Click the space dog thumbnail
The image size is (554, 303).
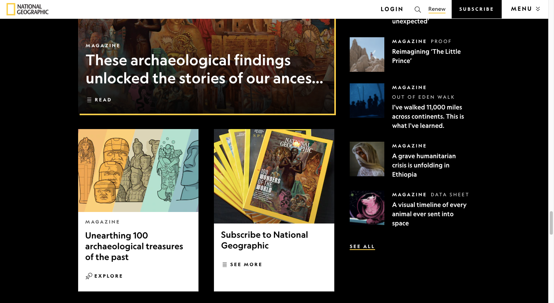point(367,208)
